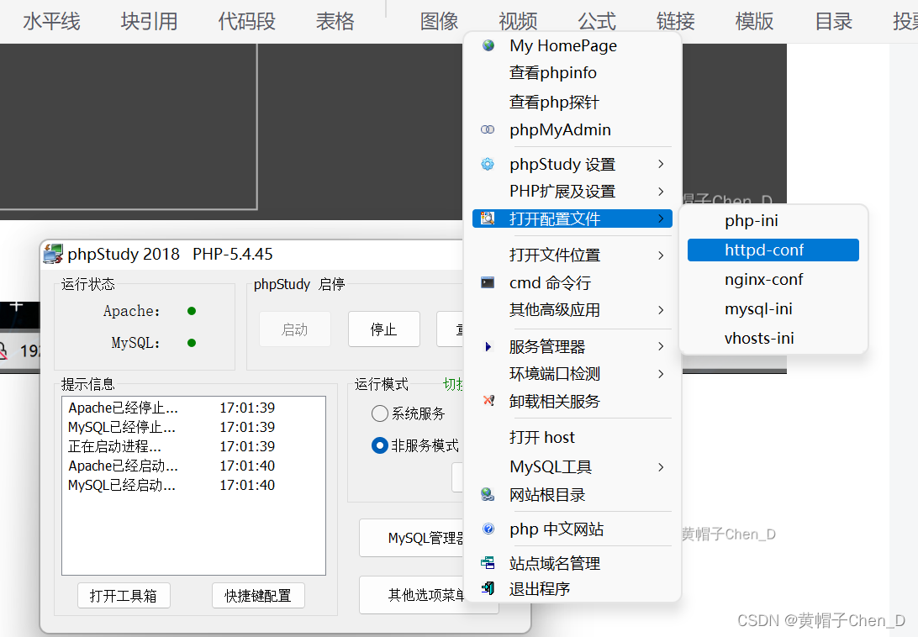Expand the phpStudy 设置 submenu arrow
The height and width of the screenshot is (637, 918).
[661, 164]
